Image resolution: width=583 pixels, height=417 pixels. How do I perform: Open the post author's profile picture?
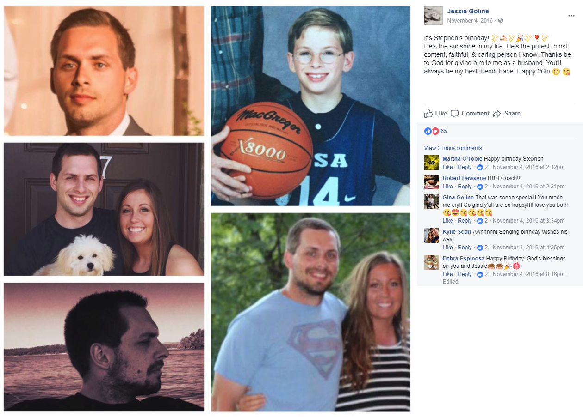433,16
